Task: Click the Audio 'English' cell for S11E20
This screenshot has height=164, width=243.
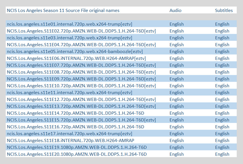Action: click(x=177, y=154)
